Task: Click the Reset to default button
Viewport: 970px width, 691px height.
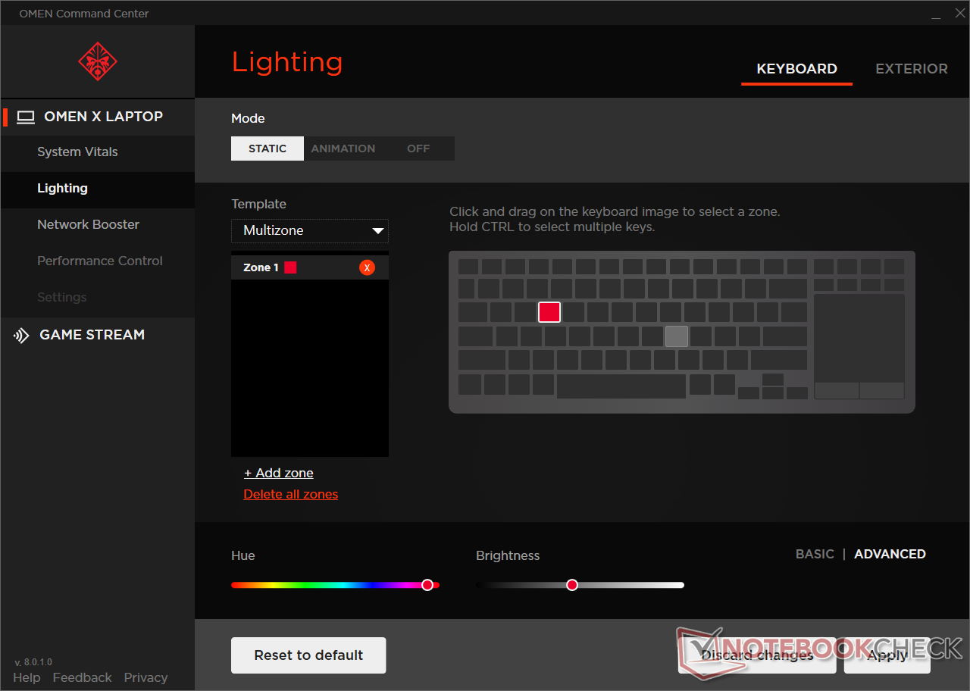Action: tap(308, 655)
